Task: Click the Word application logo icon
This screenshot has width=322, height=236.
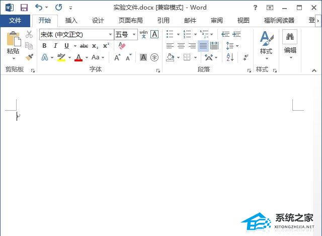Action: [10, 8]
